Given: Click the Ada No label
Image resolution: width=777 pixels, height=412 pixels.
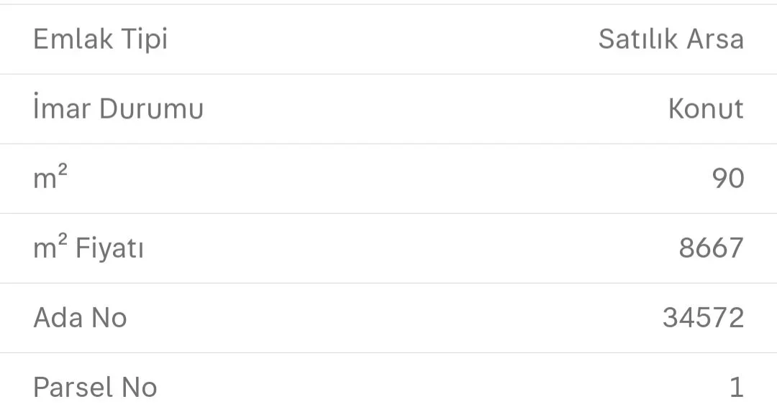Looking at the screenshot, I should [80, 317].
